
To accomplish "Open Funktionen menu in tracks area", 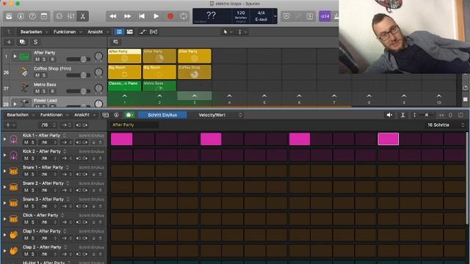I will 68,32.
